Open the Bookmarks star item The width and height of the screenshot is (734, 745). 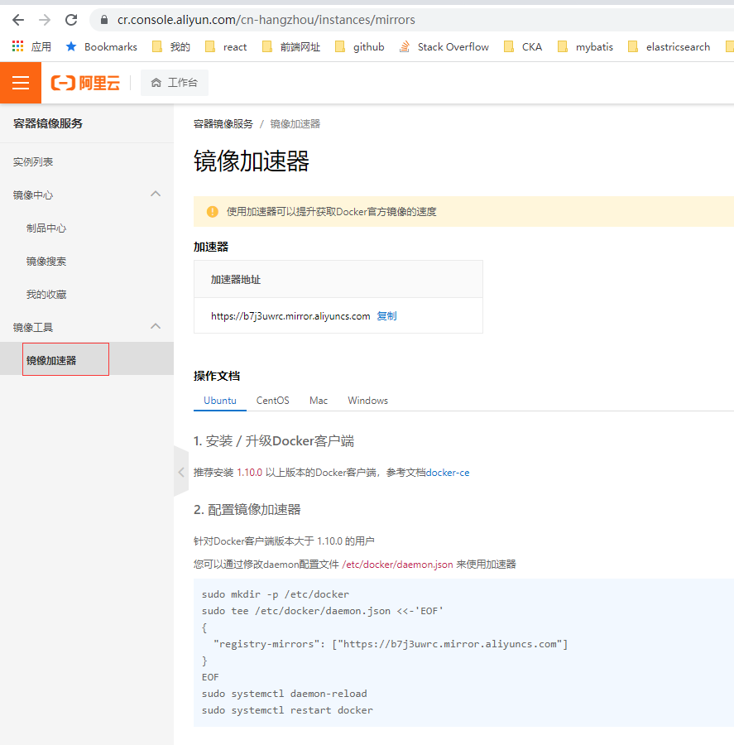click(101, 46)
